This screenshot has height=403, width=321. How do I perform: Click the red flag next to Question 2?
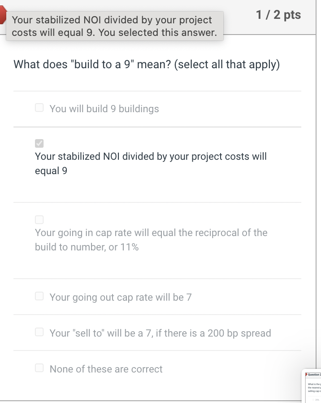(x=306, y=374)
